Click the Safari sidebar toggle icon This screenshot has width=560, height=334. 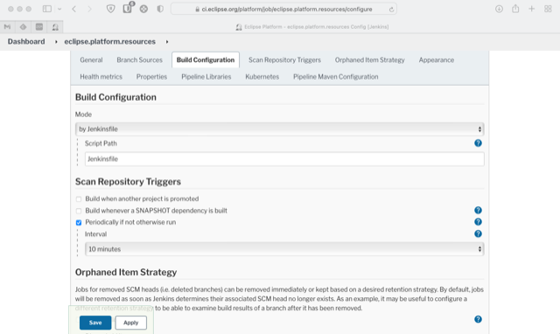tap(46, 9)
